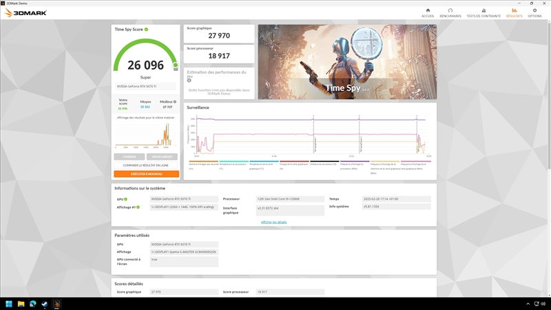Click the Score processeur 18 917 value
The height and width of the screenshot is (310, 551).
219,56
